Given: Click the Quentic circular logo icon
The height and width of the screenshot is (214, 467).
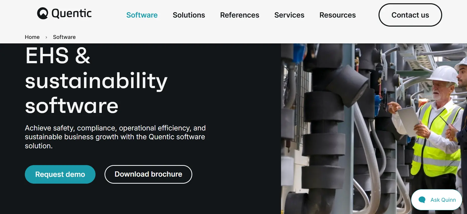Looking at the screenshot, I should 43,13.
